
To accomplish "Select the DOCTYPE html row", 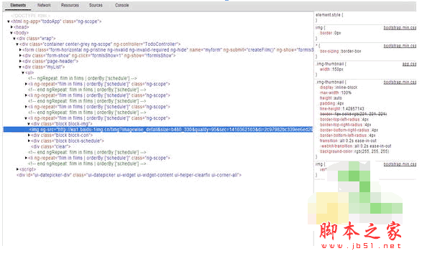I will pyautogui.click(x=30, y=16).
